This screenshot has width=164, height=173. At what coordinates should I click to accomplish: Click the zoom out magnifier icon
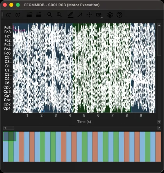(50, 15)
